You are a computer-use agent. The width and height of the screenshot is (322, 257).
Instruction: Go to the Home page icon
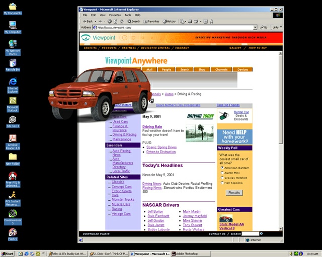[x=122, y=21]
